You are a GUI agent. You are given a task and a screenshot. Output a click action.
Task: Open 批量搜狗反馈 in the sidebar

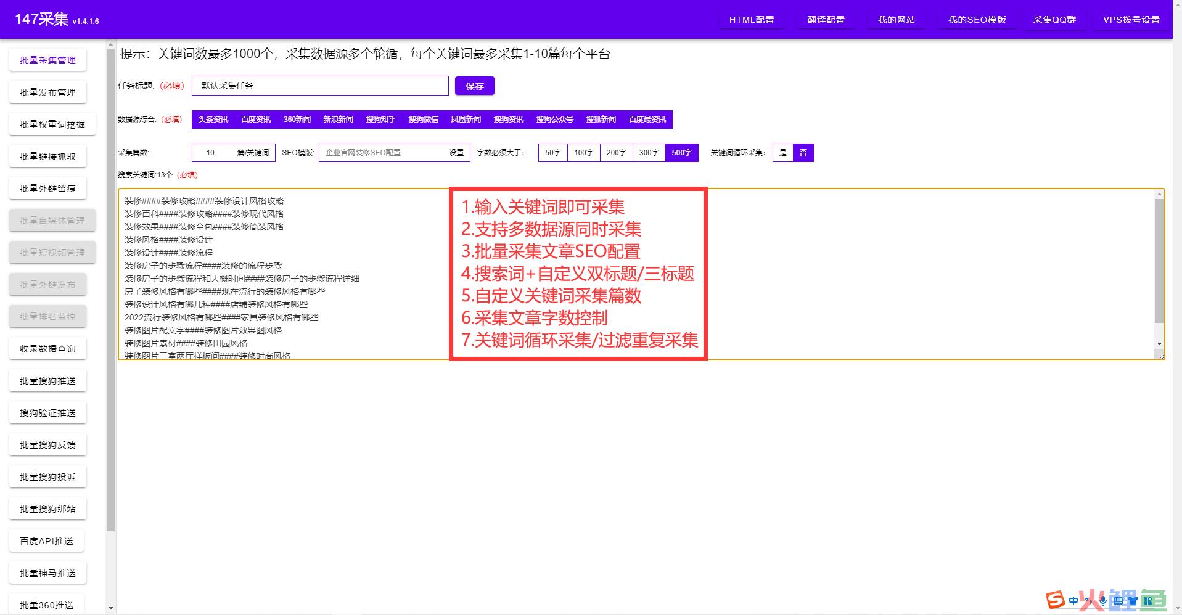pos(47,445)
